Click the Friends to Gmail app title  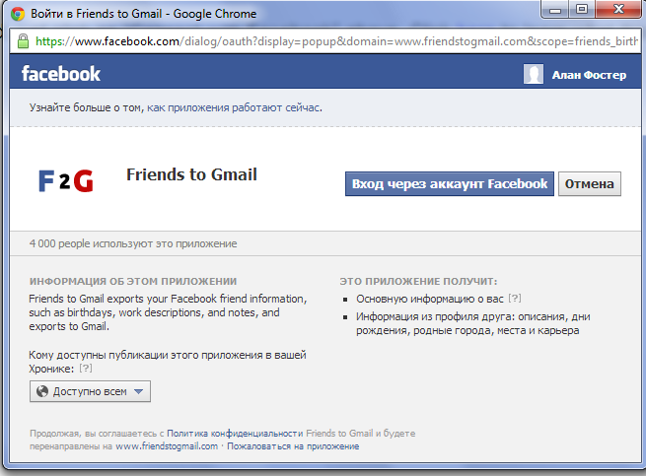pos(191,174)
